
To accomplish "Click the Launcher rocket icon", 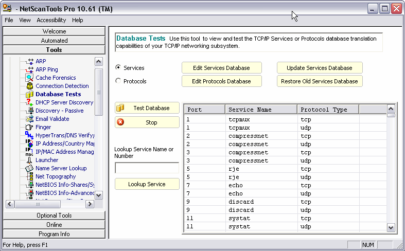I will pyautogui.click(x=30, y=160).
